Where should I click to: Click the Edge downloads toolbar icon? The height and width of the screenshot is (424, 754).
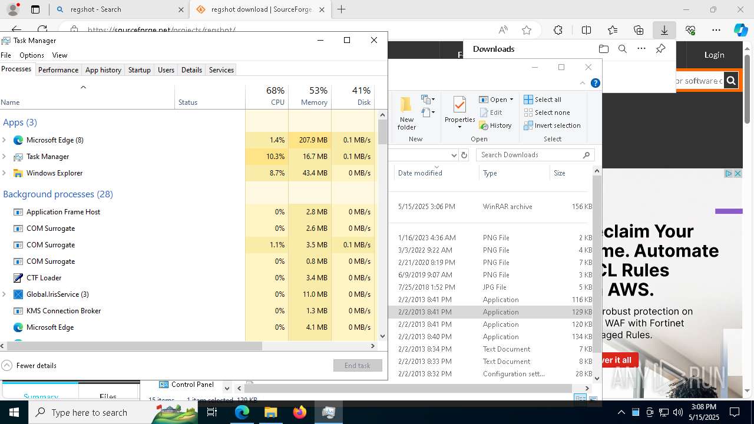pos(664,30)
